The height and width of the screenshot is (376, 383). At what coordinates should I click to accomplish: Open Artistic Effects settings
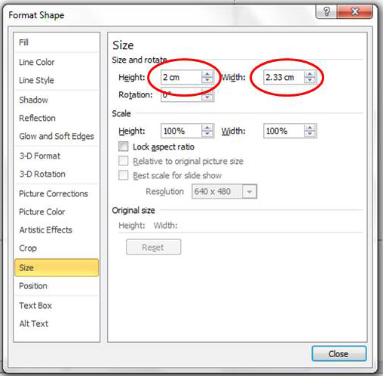pos(57,230)
